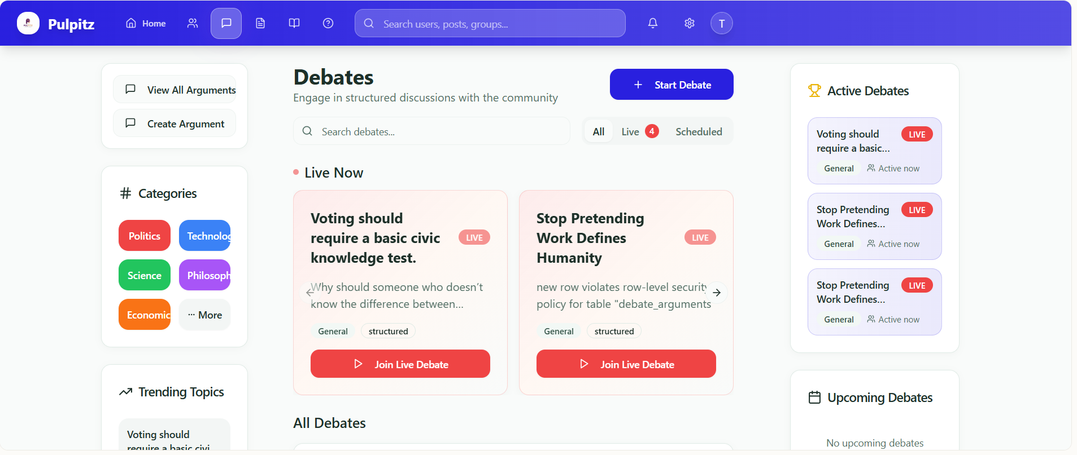Open the users/community icon in navbar
The image size is (1077, 455).
193,23
